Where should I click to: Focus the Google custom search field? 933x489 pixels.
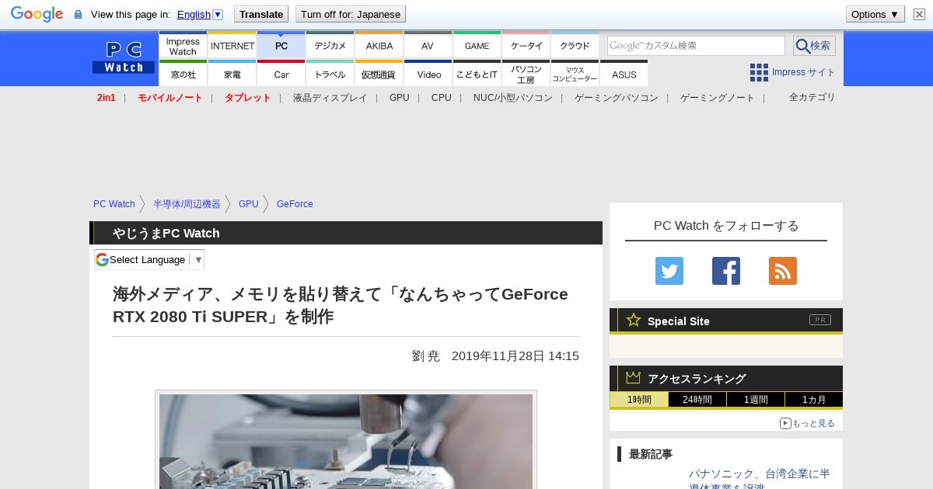696,46
